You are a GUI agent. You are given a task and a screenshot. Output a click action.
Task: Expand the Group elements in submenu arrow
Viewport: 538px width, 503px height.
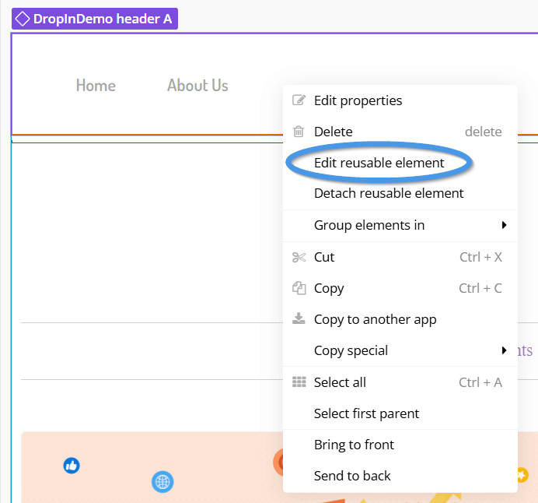coord(504,225)
